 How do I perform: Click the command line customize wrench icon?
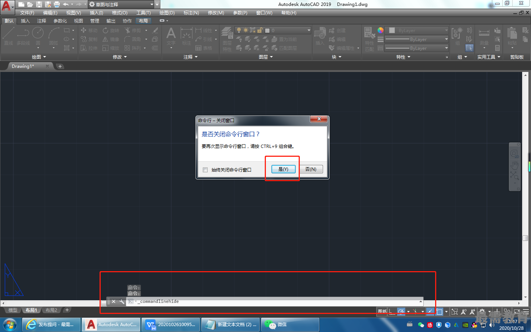(x=122, y=301)
